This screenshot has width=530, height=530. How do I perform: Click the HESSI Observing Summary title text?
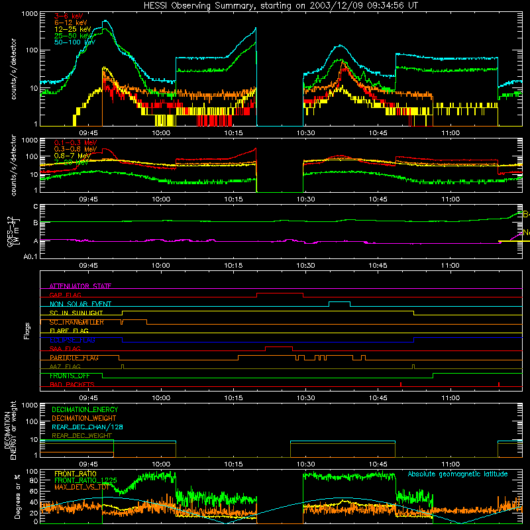click(x=280, y=5)
